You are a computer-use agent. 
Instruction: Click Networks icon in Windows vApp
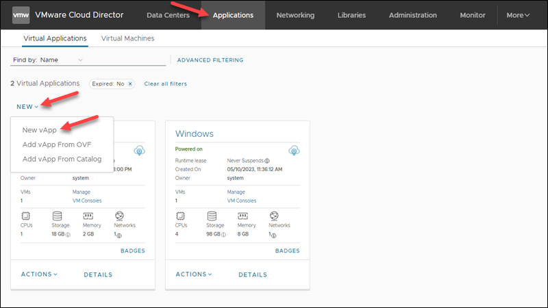(x=274, y=216)
